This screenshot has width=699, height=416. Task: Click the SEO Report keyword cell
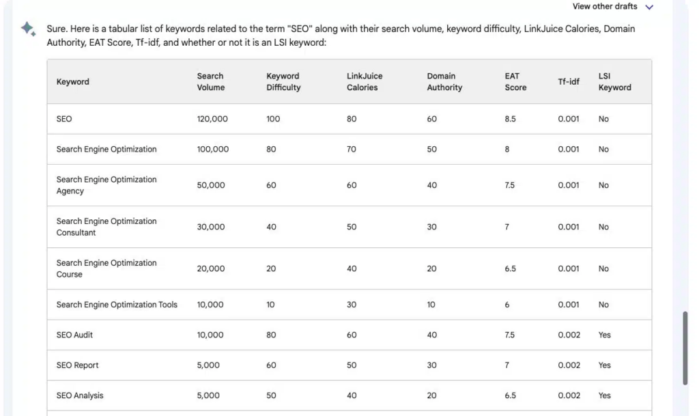pyautogui.click(x=77, y=365)
